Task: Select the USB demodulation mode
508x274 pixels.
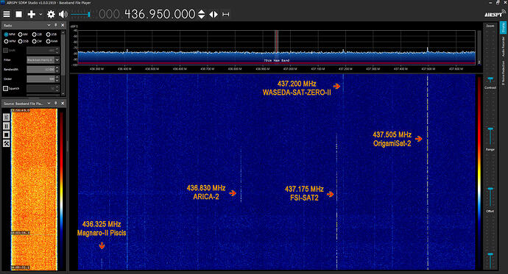Action: [x=52, y=35]
